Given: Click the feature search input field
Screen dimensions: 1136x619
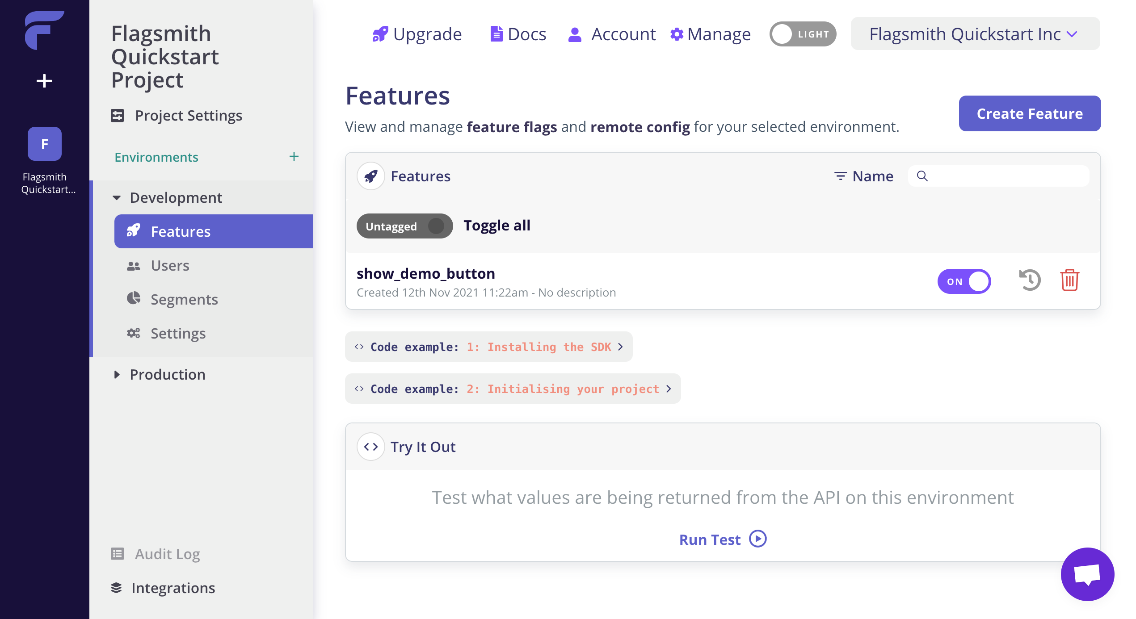Looking at the screenshot, I should click(998, 176).
